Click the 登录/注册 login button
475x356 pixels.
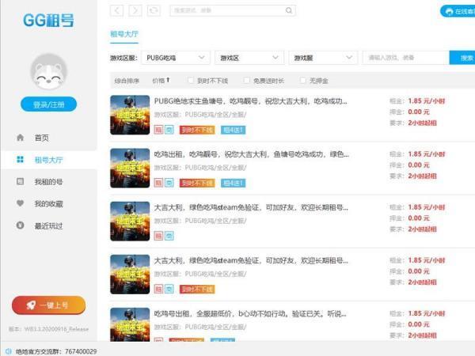pos(48,104)
